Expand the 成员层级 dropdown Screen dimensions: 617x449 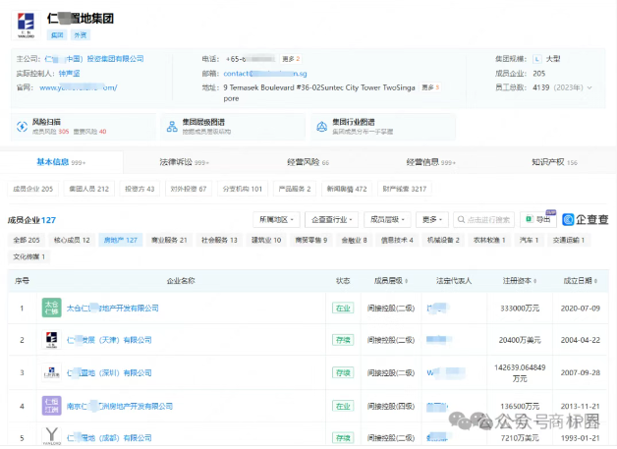tap(386, 219)
